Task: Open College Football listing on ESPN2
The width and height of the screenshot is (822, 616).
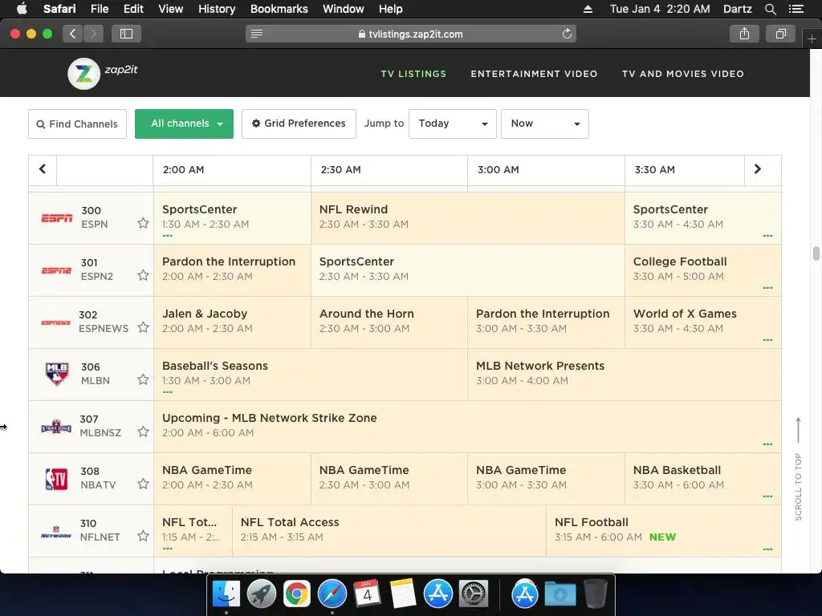Action: (x=703, y=270)
